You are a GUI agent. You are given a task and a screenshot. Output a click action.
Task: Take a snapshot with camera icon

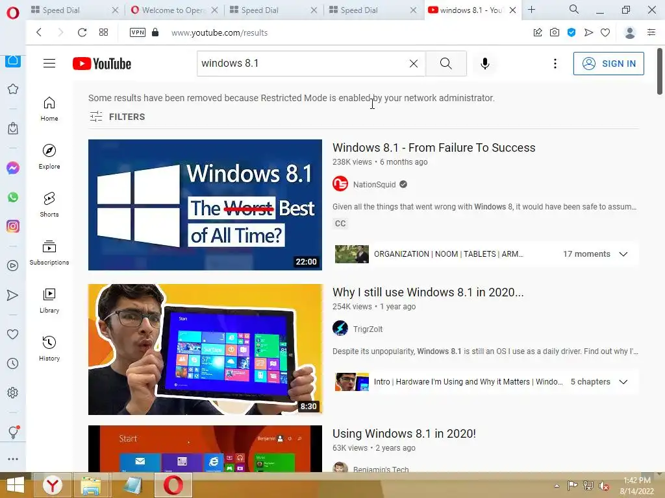555,32
